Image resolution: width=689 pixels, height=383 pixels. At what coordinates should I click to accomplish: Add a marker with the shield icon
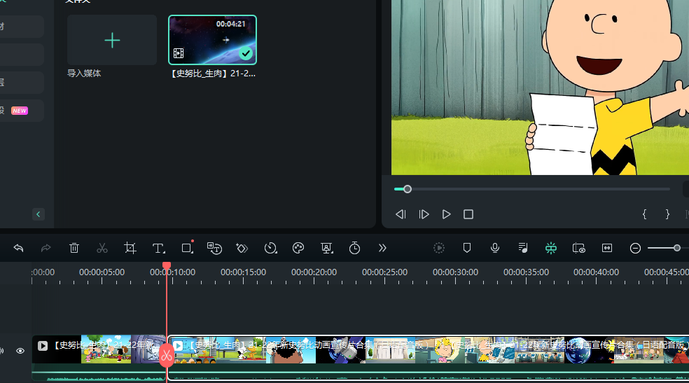pyautogui.click(x=467, y=248)
